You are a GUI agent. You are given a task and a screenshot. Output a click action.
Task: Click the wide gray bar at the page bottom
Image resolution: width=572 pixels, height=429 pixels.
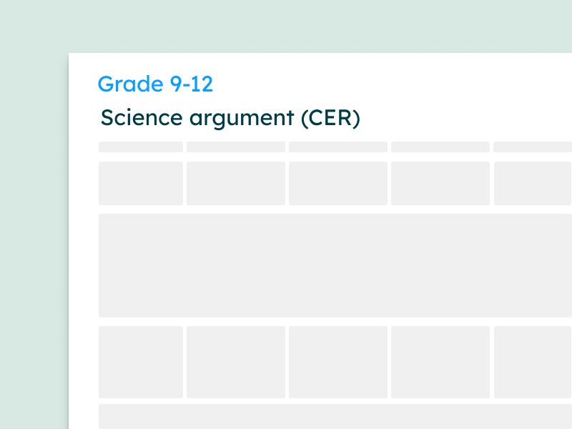pos(335,417)
